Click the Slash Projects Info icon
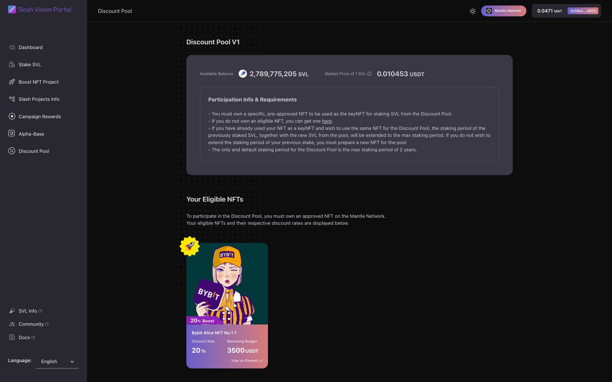 tap(12, 99)
